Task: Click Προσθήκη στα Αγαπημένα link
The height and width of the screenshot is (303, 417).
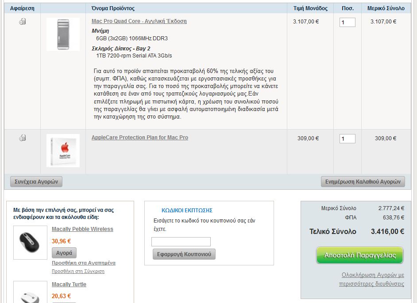Action: point(84,263)
